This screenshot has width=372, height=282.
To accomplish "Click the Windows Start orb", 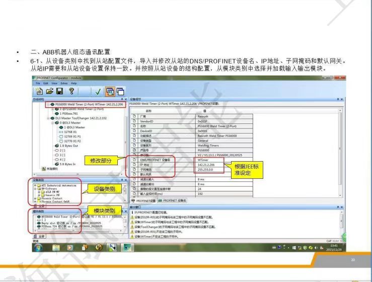I will (x=38, y=248).
